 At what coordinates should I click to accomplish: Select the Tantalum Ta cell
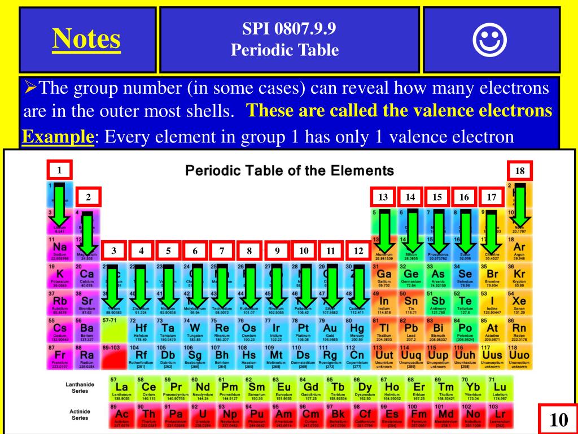pos(168,330)
